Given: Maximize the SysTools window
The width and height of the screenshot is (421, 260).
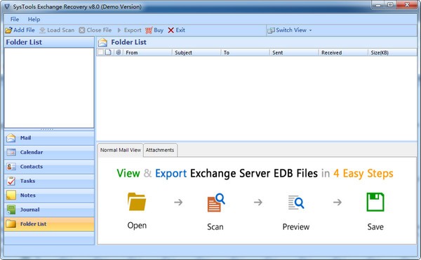Looking at the screenshot, I should coord(390,5).
